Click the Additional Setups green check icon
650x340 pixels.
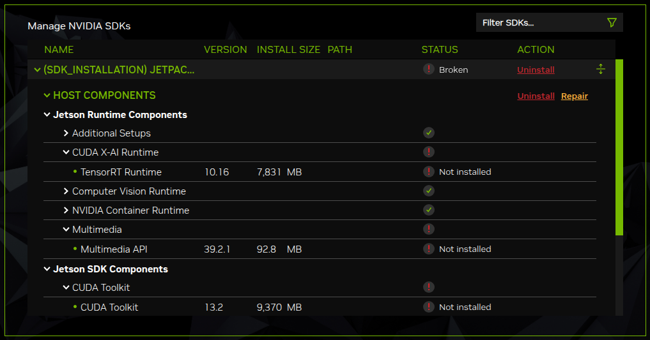point(429,133)
